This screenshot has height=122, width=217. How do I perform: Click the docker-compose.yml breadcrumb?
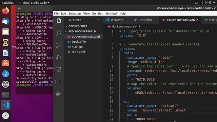126,26
